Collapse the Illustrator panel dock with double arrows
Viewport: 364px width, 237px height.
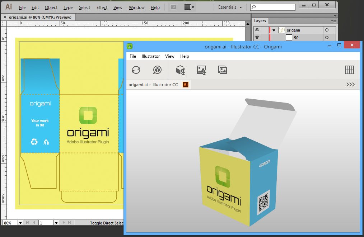335,15
